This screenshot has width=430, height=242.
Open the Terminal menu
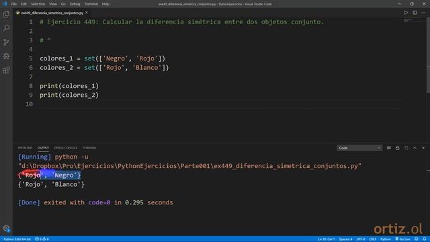91,4
